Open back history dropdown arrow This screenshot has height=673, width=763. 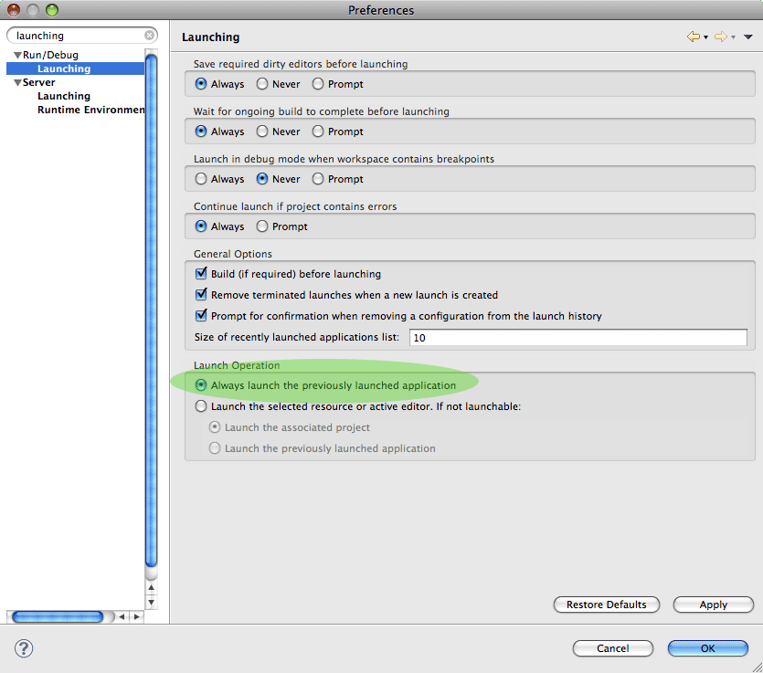705,37
